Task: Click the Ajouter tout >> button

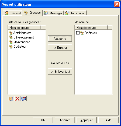Action: pyautogui.click(x=60, y=63)
